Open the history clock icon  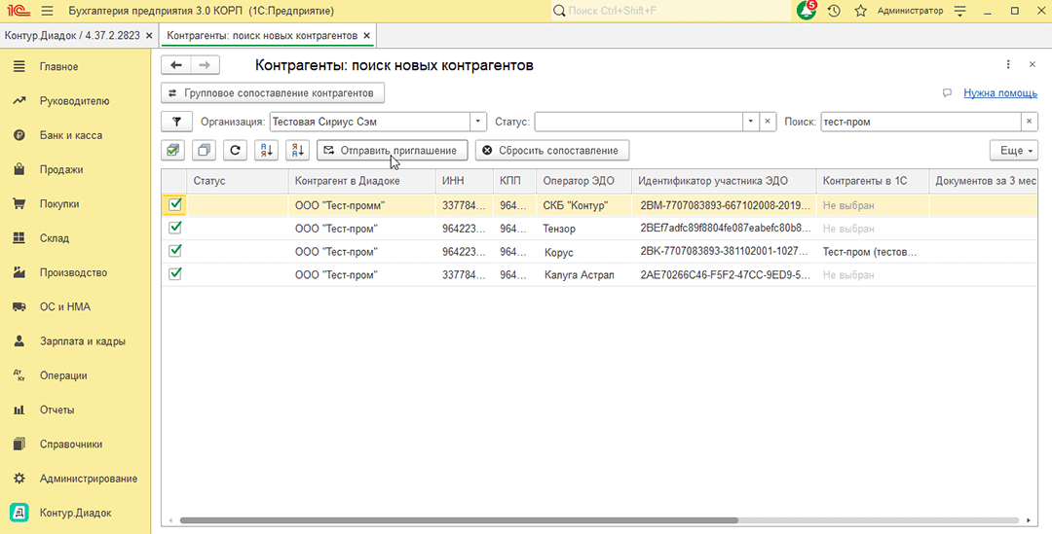(834, 11)
